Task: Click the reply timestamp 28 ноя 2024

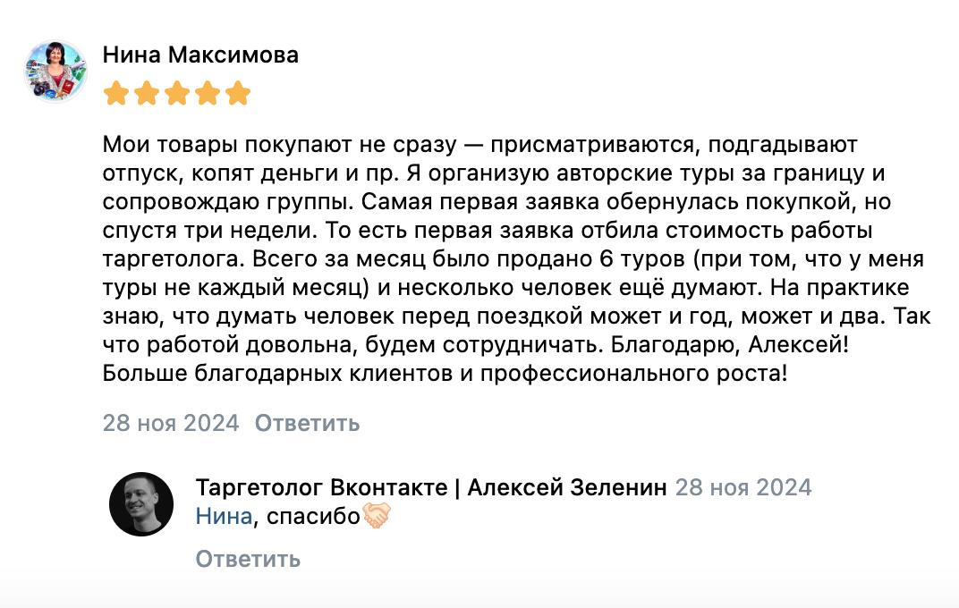Action: [743, 487]
